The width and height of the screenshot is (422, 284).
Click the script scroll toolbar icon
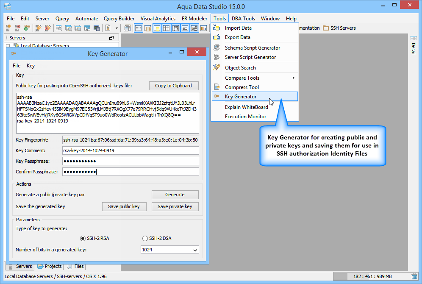tap(127, 28)
